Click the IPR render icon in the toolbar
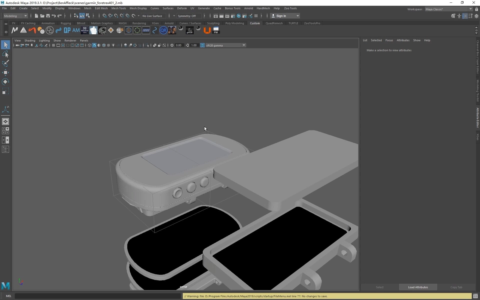This screenshot has height=300, width=480. coord(227,16)
